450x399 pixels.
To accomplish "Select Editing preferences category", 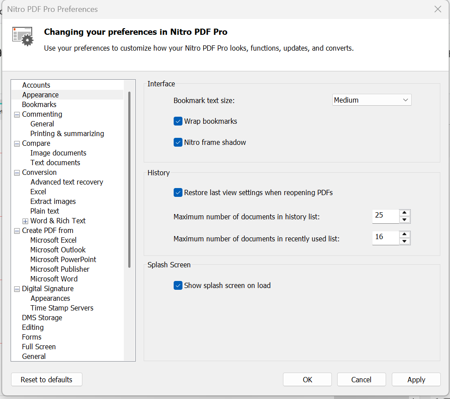I will click(33, 328).
